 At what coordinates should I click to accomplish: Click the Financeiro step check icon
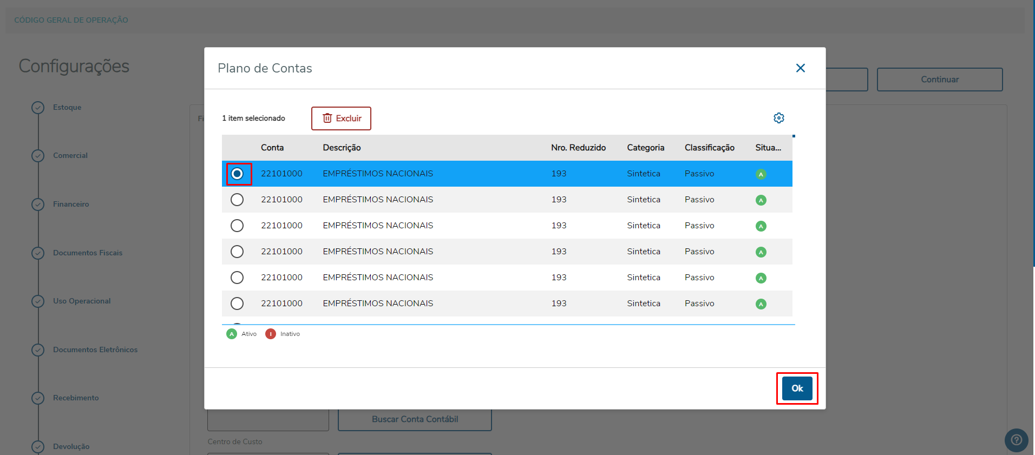[x=38, y=205]
